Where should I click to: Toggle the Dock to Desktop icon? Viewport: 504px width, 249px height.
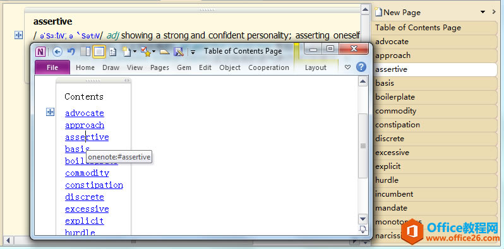click(85, 51)
